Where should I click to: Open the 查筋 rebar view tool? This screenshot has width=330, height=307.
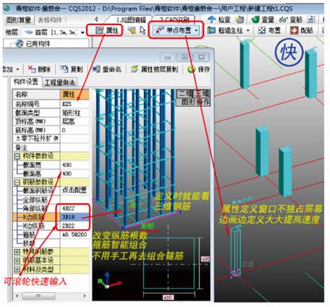[x=290, y=20]
